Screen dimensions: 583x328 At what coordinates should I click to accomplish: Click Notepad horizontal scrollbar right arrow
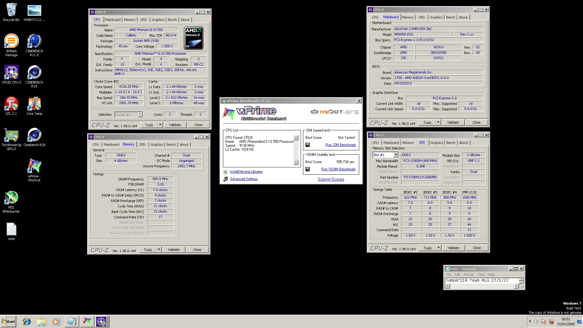coord(516,286)
